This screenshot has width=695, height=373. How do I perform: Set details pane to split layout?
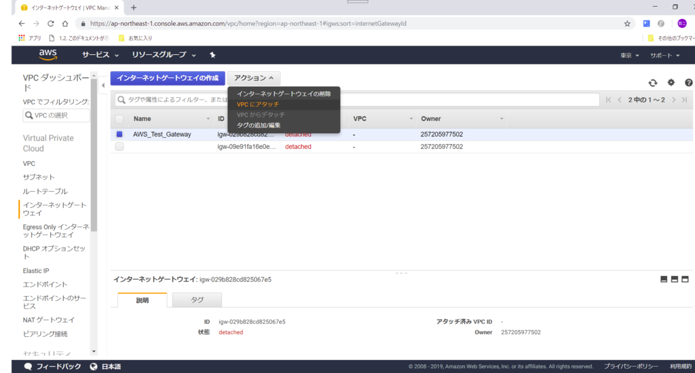tap(674, 279)
